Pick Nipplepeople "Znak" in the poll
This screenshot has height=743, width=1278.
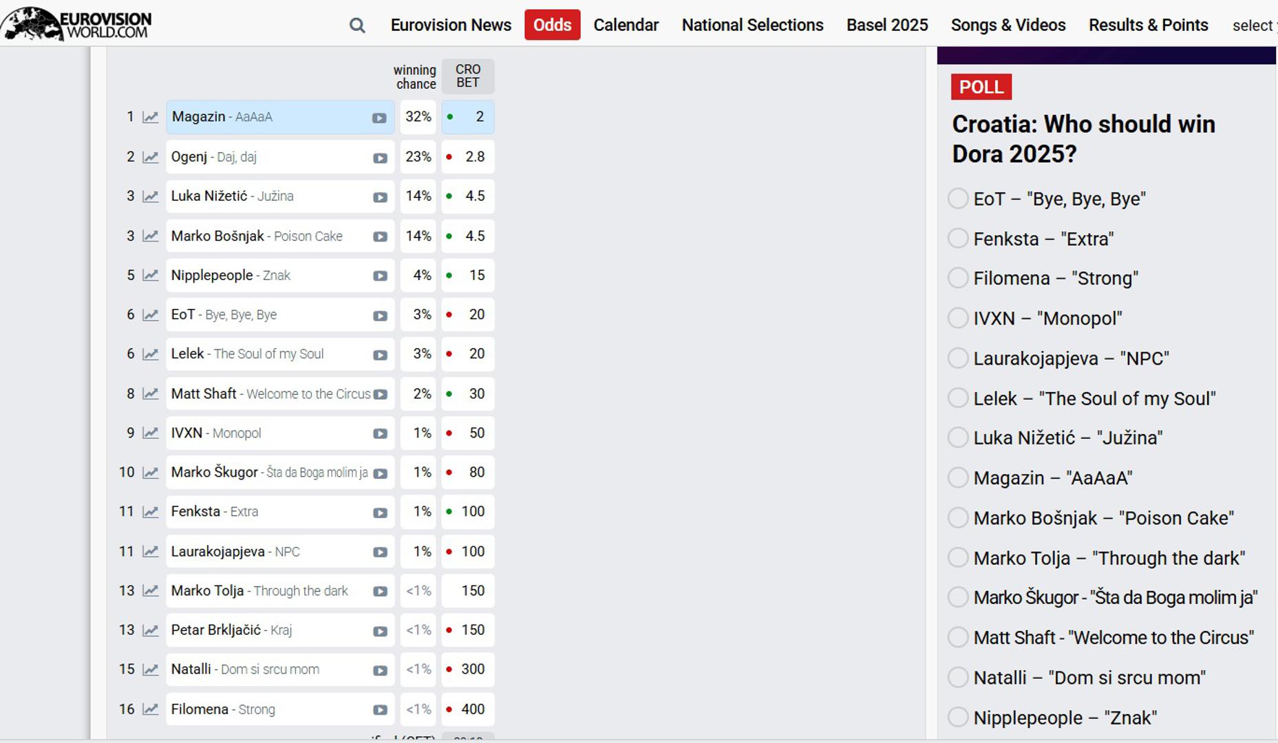click(958, 718)
